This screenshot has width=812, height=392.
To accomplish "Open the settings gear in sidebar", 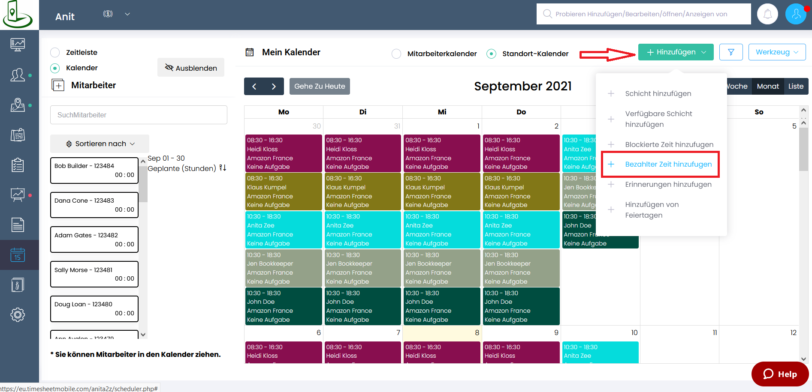I will (x=18, y=315).
